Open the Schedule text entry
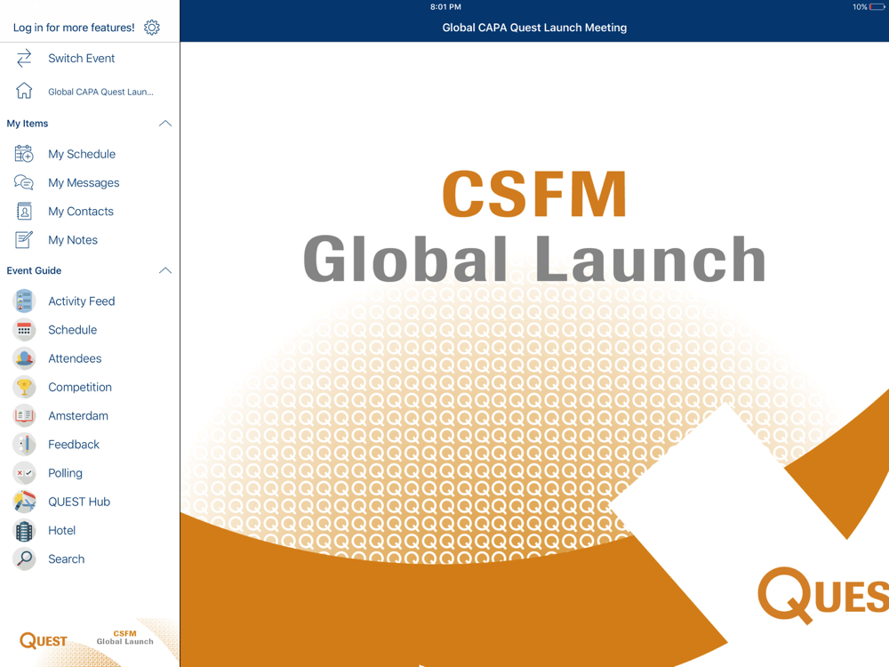Image resolution: width=889 pixels, height=667 pixels. point(72,330)
